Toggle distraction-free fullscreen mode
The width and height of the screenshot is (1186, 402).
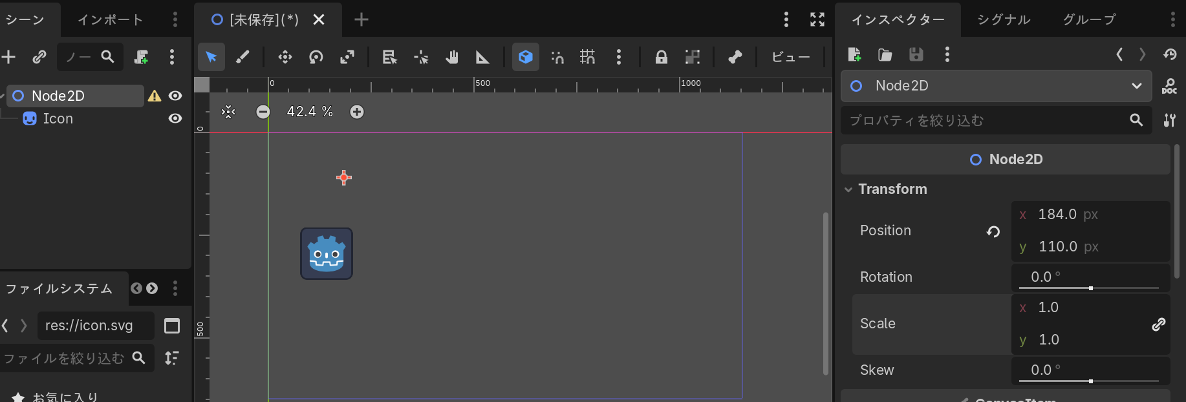coord(817,19)
